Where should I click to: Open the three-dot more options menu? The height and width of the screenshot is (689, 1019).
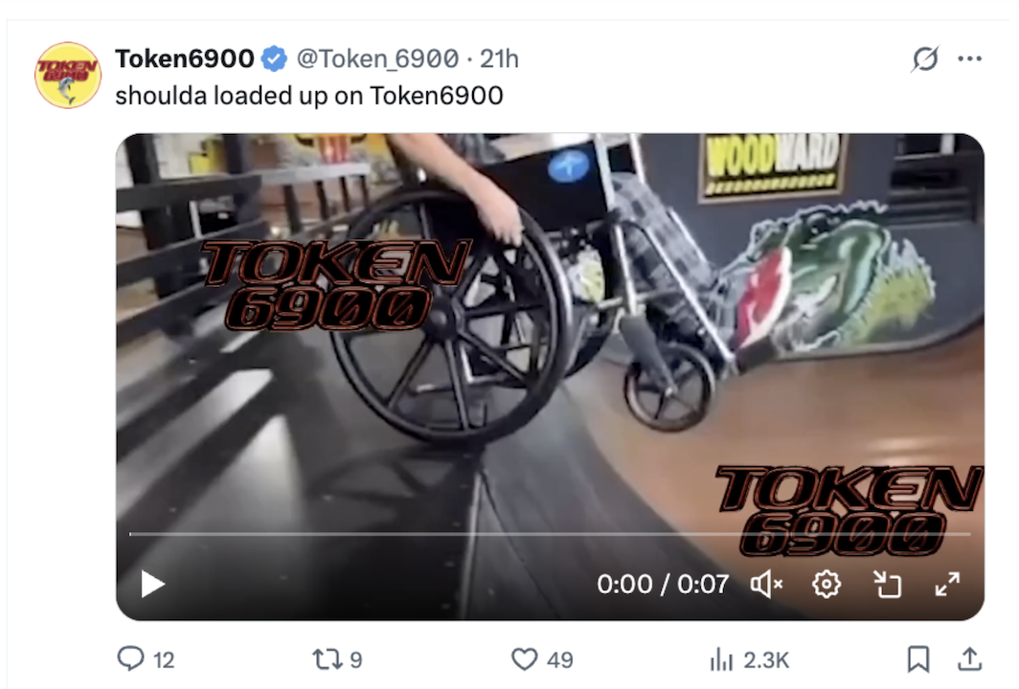pyautogui.click(x=969, y=58)
